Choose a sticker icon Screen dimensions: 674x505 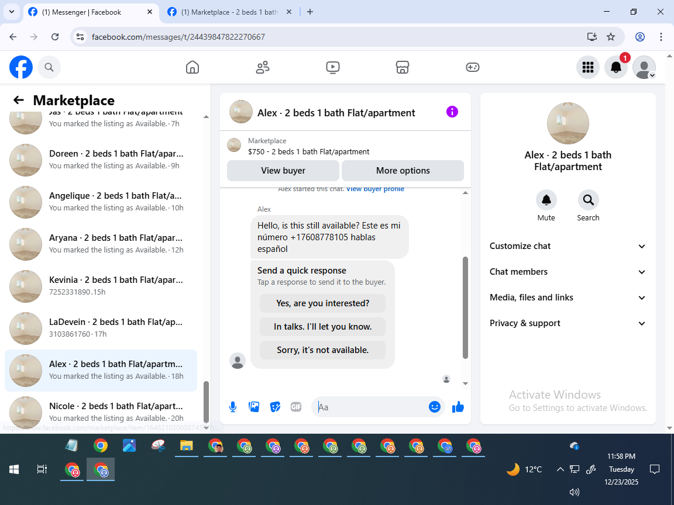pyautogui.click(x=275, y=407)
